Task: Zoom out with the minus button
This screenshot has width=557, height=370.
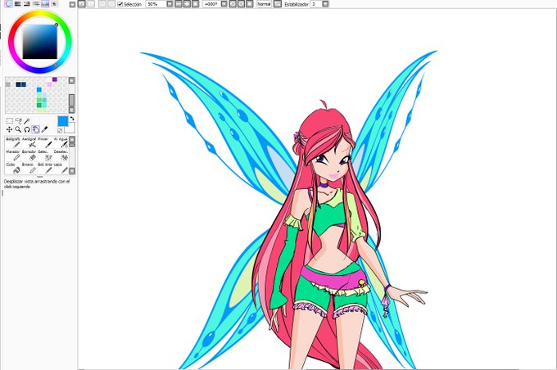Action: pyautogui.click(x=179, y=4)
